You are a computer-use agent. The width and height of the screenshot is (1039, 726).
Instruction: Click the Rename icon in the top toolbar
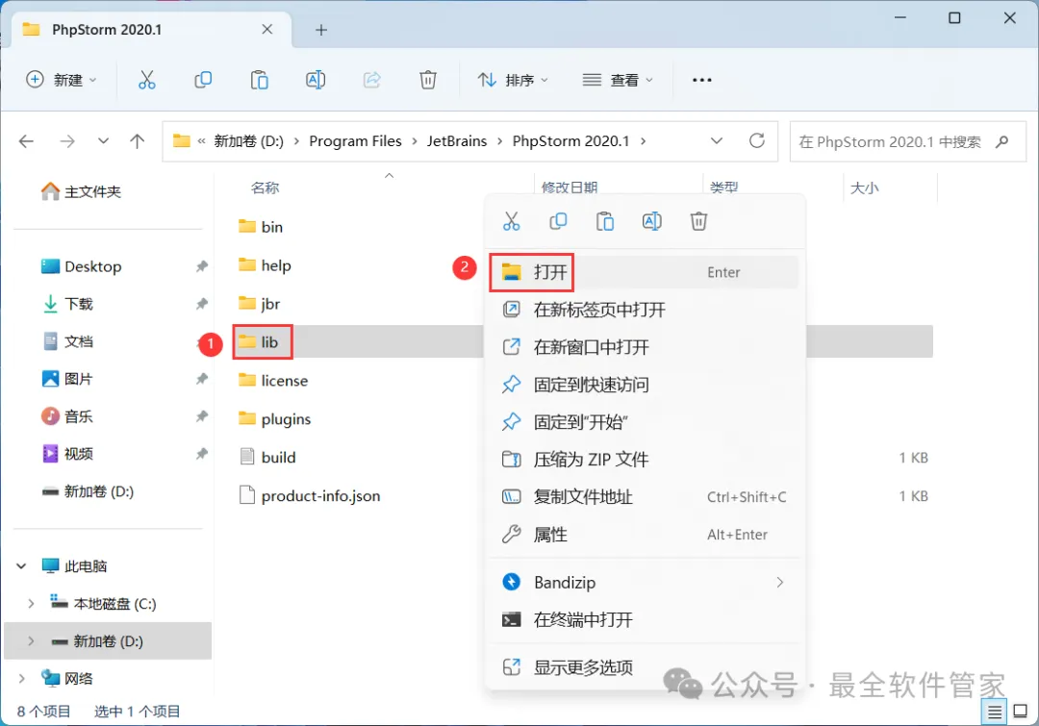[316, 80]
